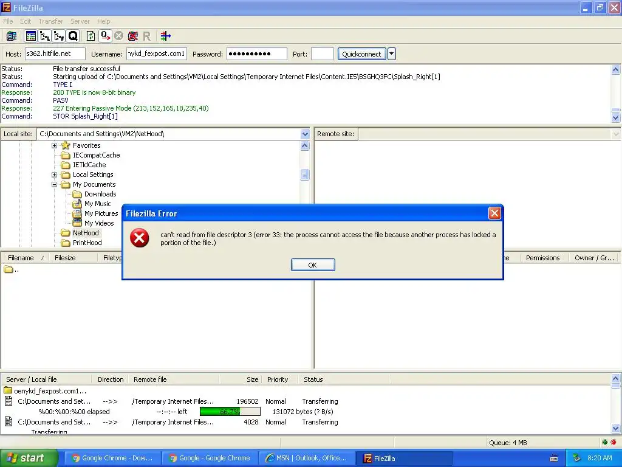Click the keyboard tray icon in taskbar
The image size is (622, 467).
pos(554,458)
